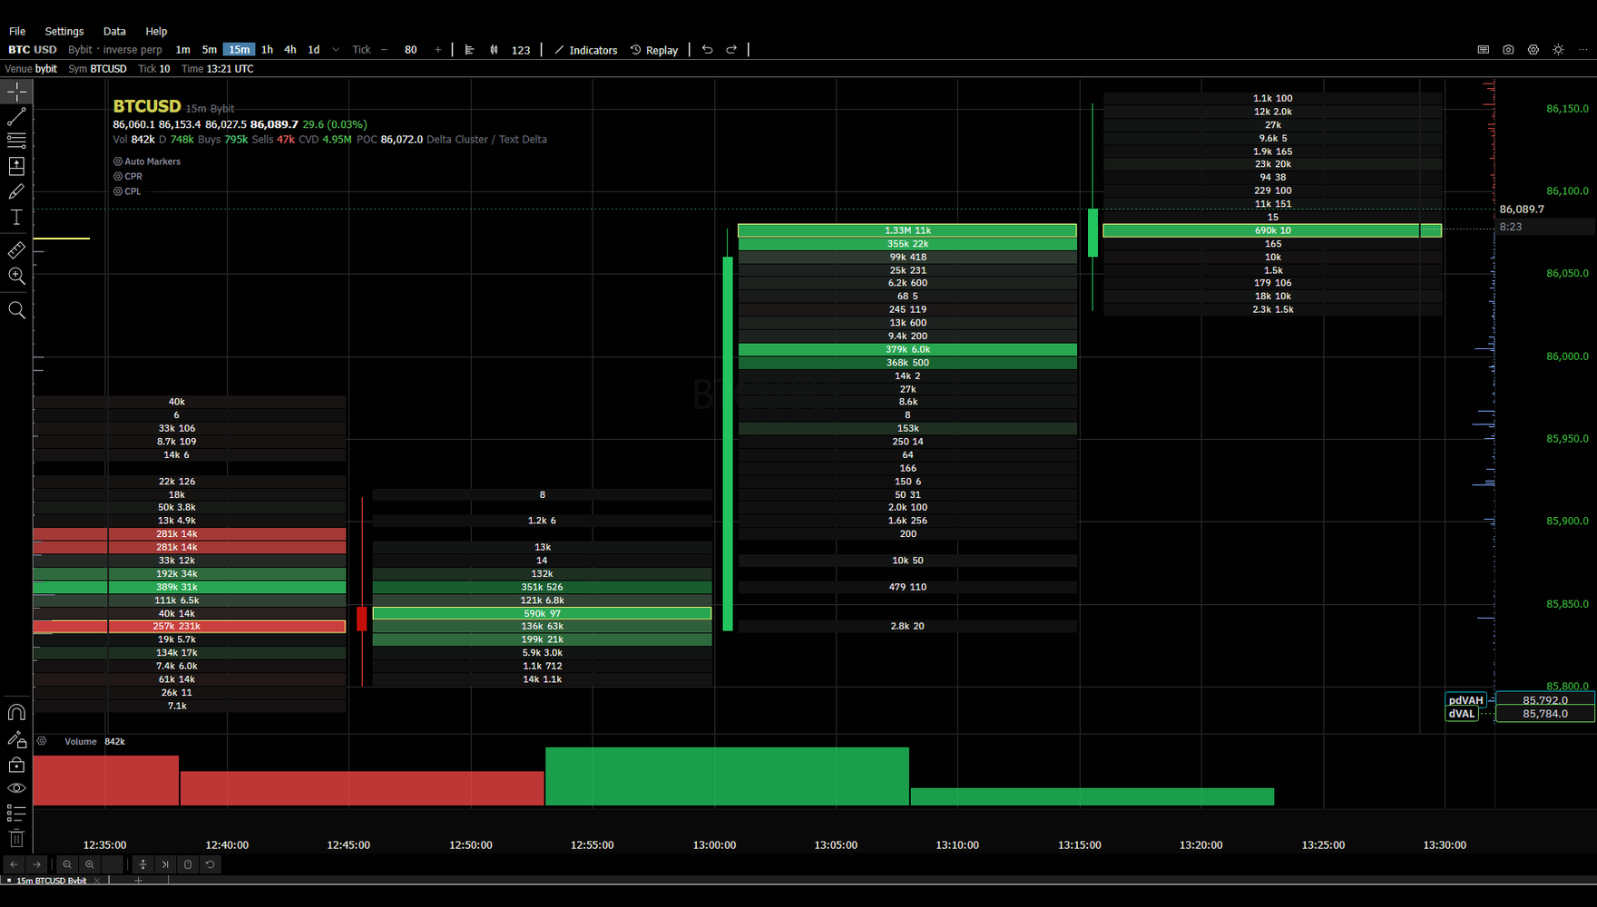1597x907 pixels.
Task: Zoom out chart using bottom toolbar
Action: [67, 864]
